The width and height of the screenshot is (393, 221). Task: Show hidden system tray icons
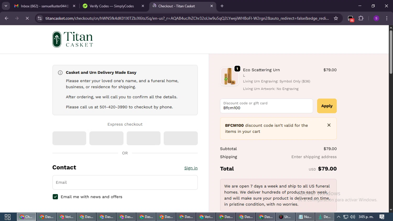339,217
